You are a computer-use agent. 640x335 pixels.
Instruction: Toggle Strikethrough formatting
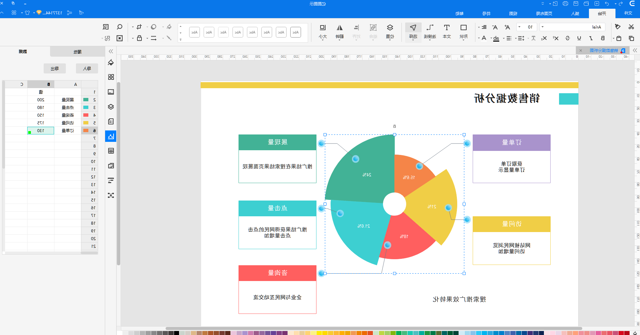[x=568, y=38]
